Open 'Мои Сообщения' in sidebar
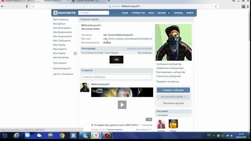This screenshot has width=251, height=141. click(62, 41)
